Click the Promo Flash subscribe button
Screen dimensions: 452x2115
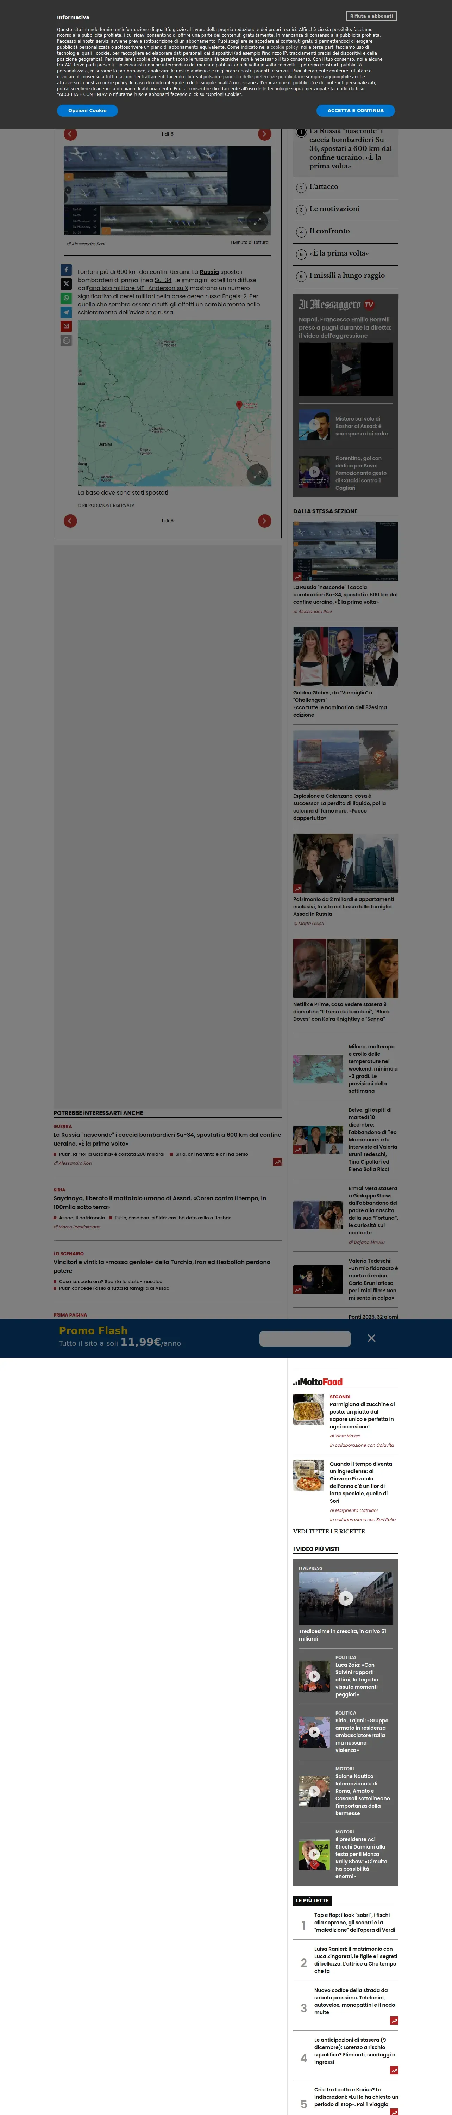(305, 1338)
